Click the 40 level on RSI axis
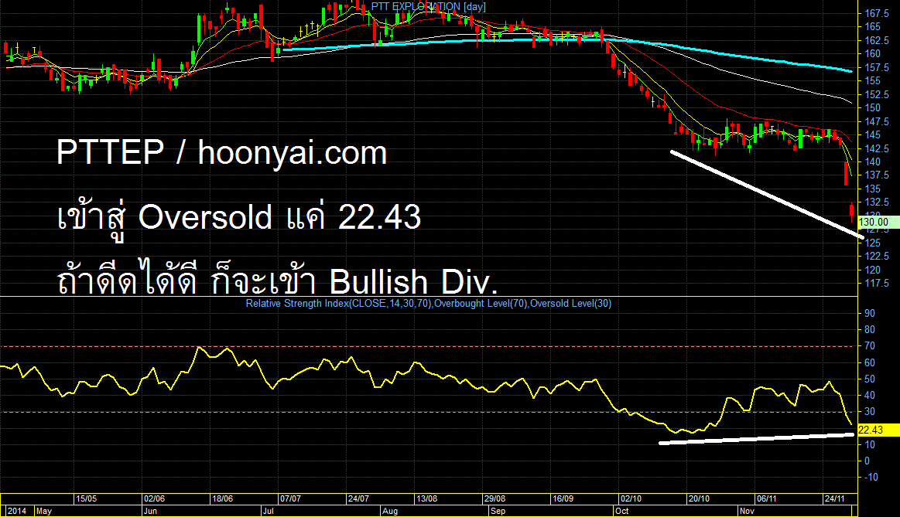Screen dimensions: 900x517 [x=870, y=395]
